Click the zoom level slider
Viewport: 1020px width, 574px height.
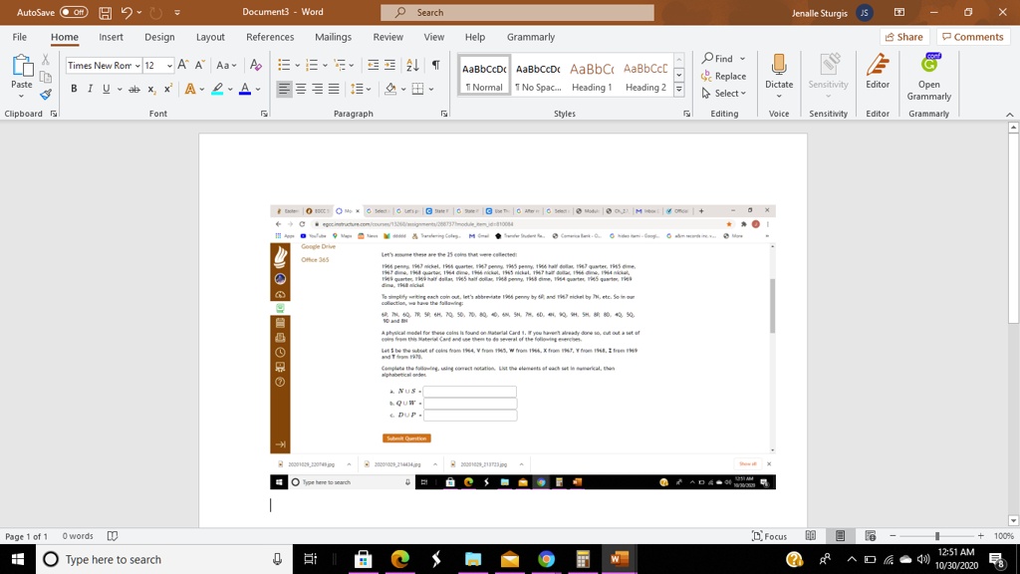coord(936,536)
